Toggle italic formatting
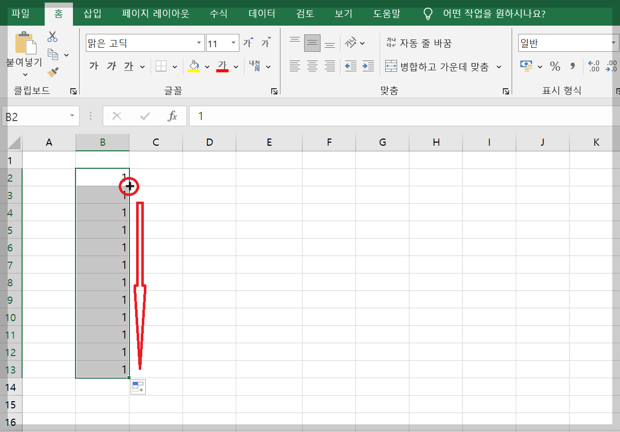620x432 pixels. click(111, 66)
